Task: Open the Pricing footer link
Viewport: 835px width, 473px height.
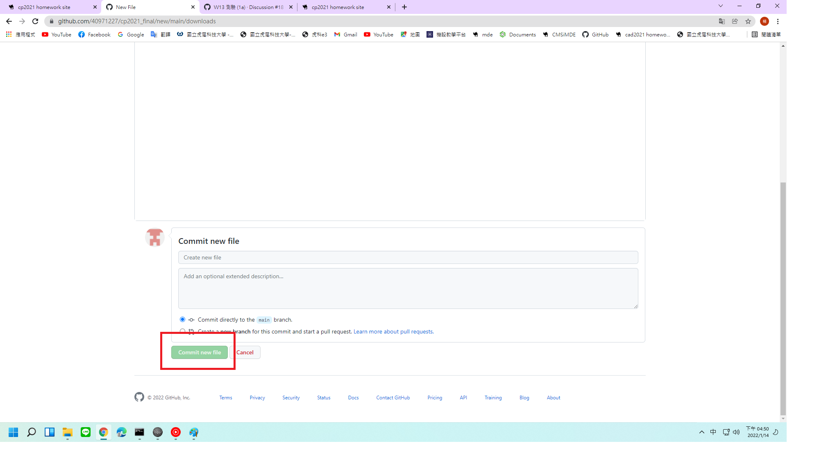Action: (x=435, y=398)
